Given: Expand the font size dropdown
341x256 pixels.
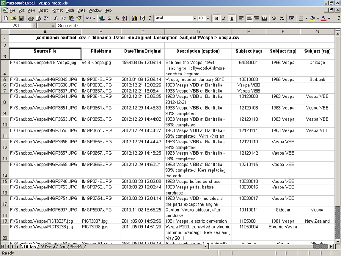Looking at the screenshot, I should tap(208, 18).
